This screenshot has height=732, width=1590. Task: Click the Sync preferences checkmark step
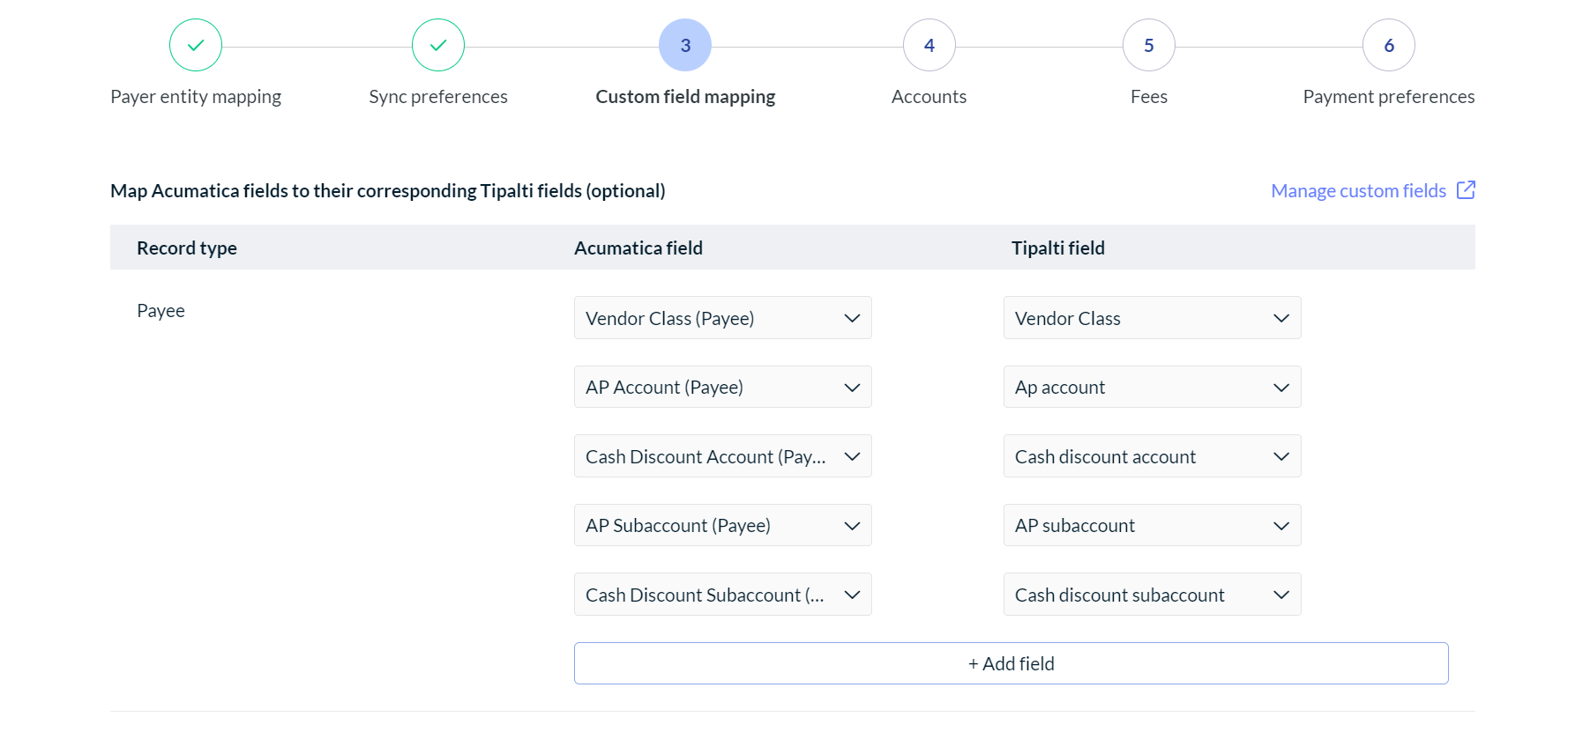438,45
